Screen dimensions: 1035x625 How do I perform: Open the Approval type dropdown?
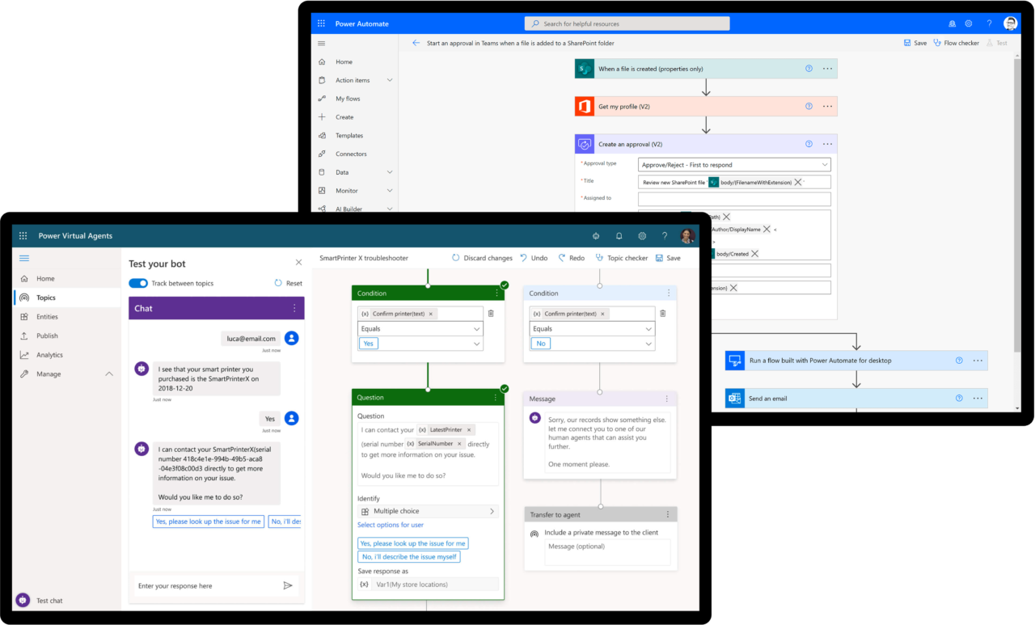pyautogui.click(x=733, y=164)
